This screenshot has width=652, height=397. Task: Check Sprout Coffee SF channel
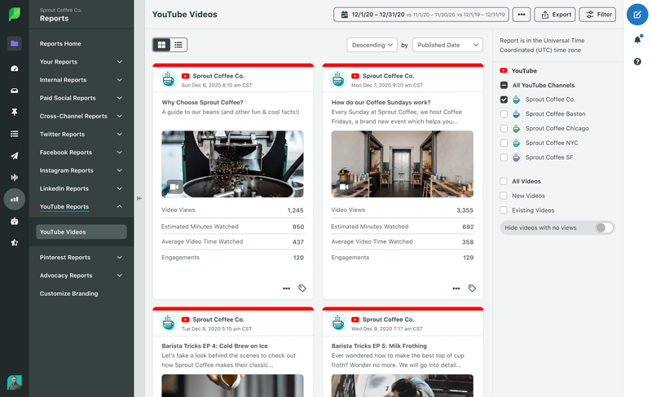(x=504, y=157)
